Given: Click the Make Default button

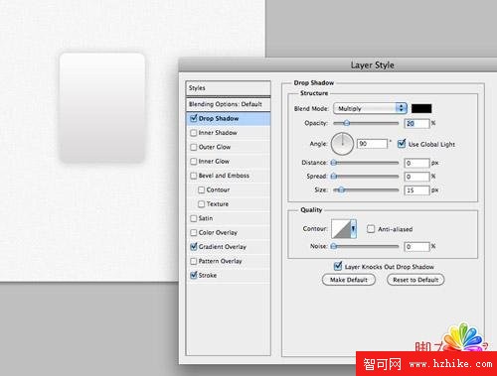Looking at the screenshot, I should (349, 280).
